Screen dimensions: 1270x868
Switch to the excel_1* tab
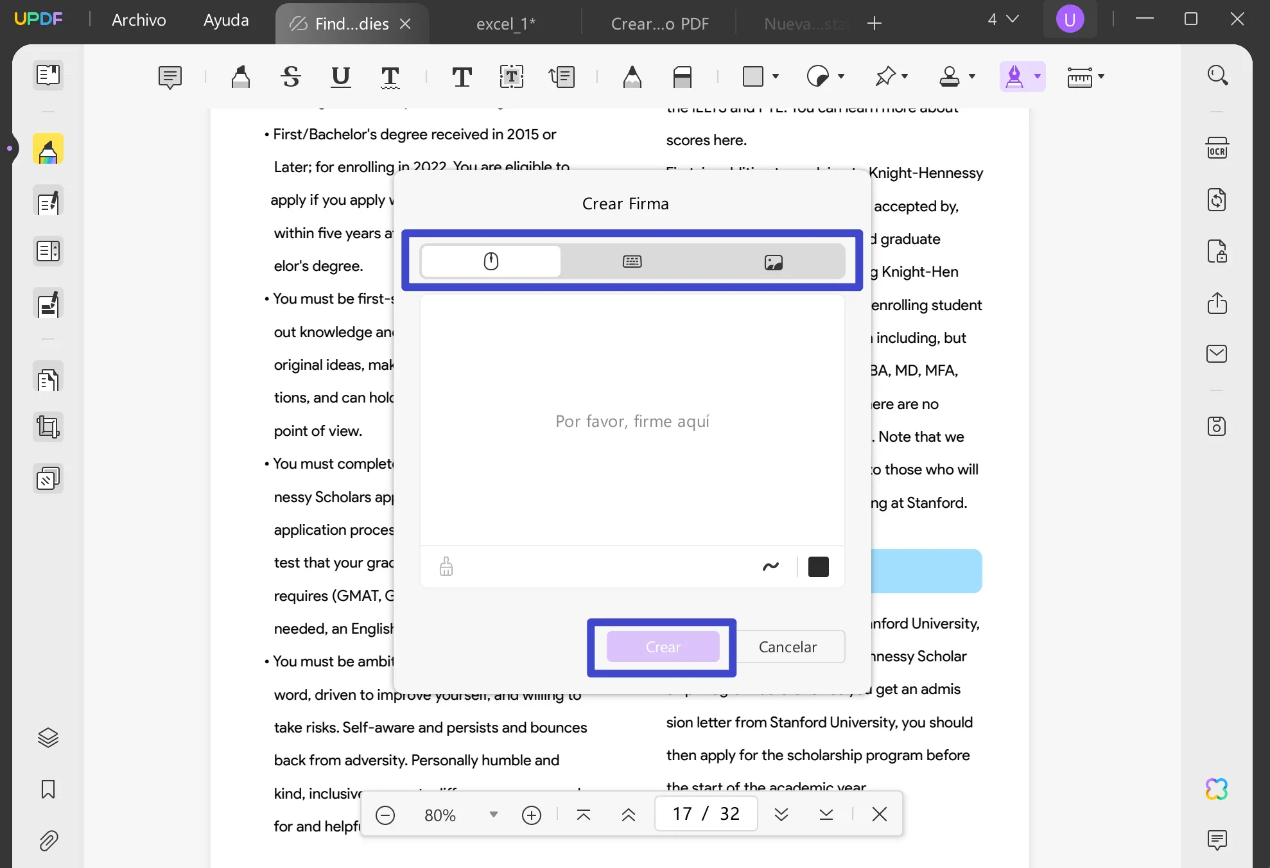point(506,24)
